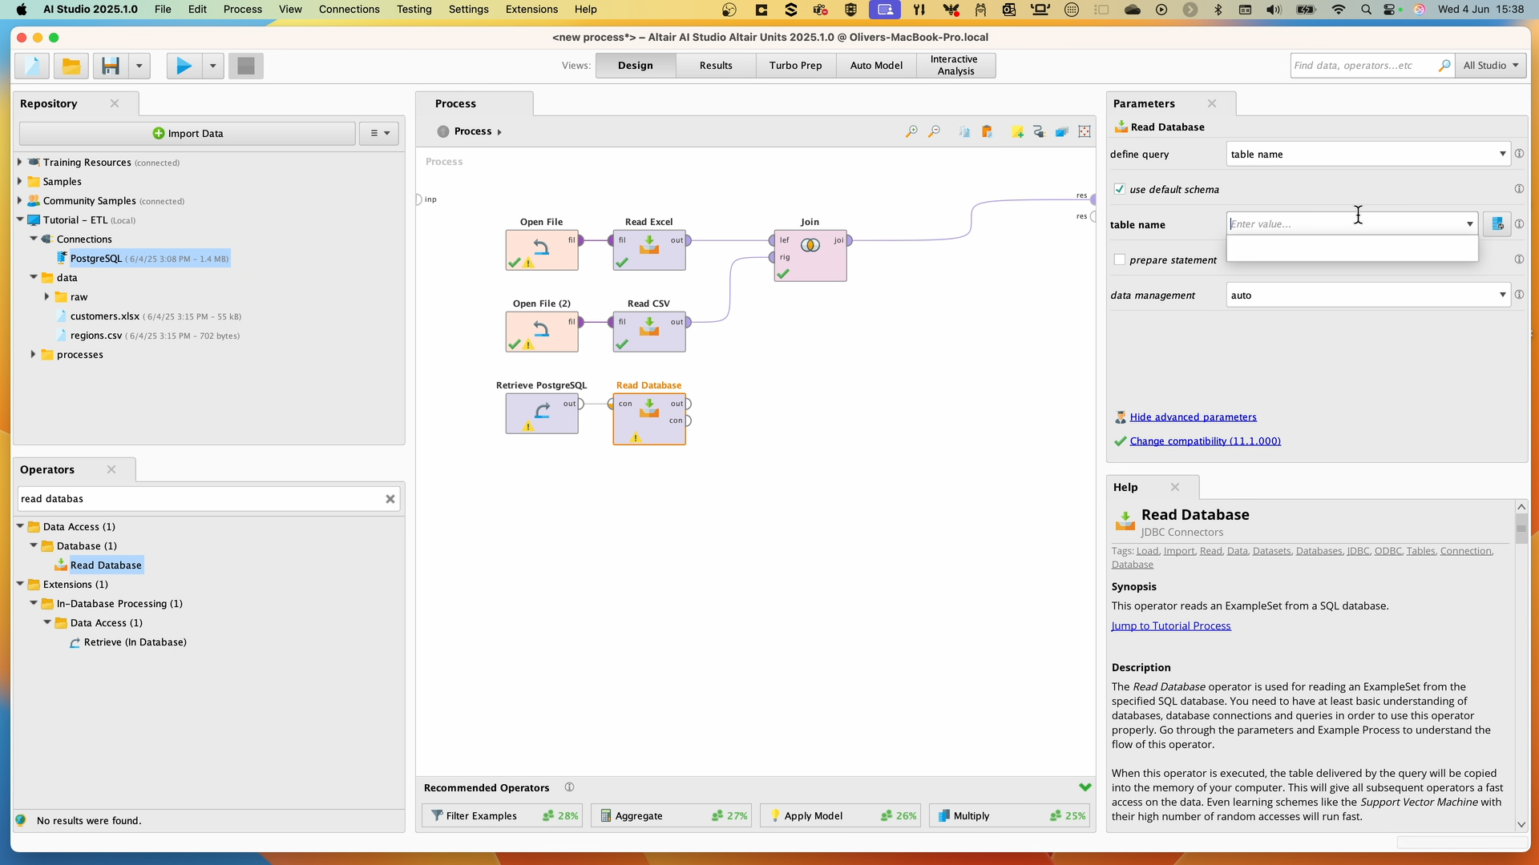This screenshot has width=1539, height=865.
Task: Auto-wire the process connections
Action: [1040, 131]
